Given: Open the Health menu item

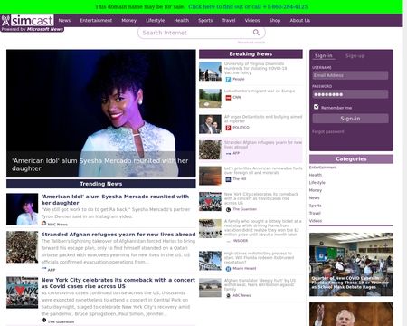Looking at the screenshot, I should click(x=181, y=21).
